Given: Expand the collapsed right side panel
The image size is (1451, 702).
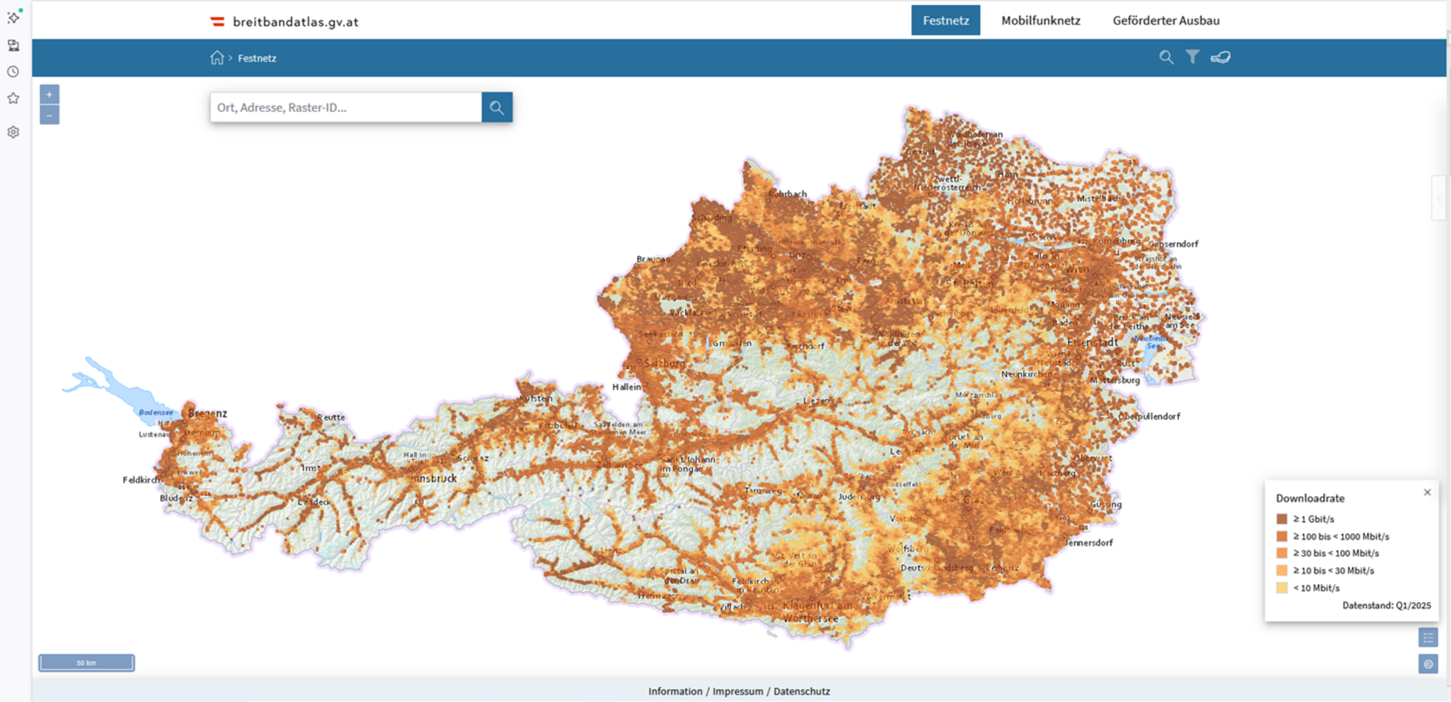Looking at the screenshot, I should click(x=1439, y=198).
